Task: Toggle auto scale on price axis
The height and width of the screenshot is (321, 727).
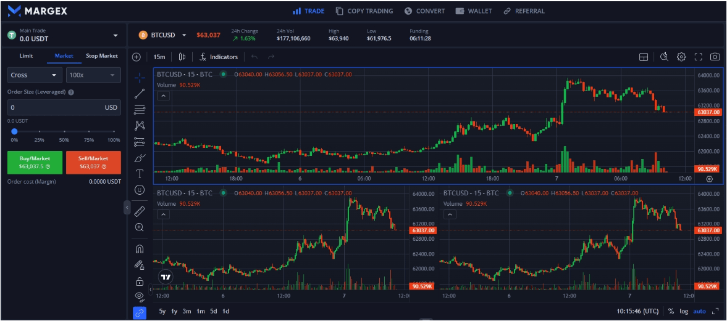Action: 699,311
